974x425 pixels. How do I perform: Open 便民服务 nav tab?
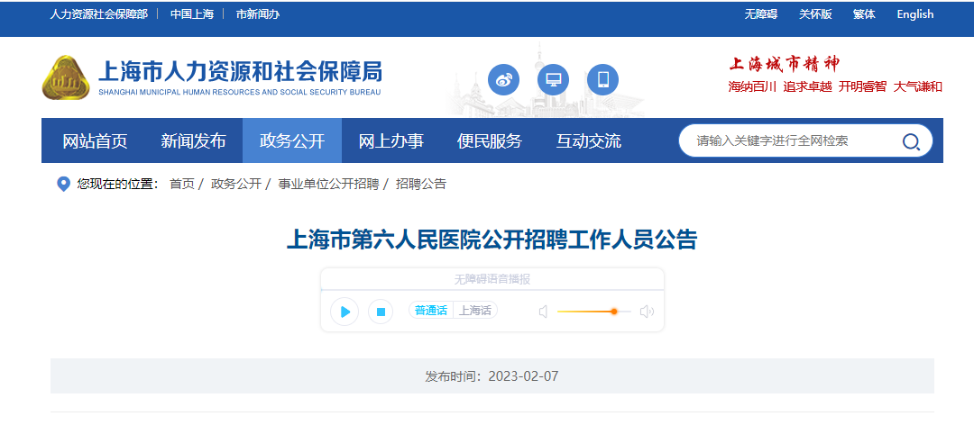[490, 140]
